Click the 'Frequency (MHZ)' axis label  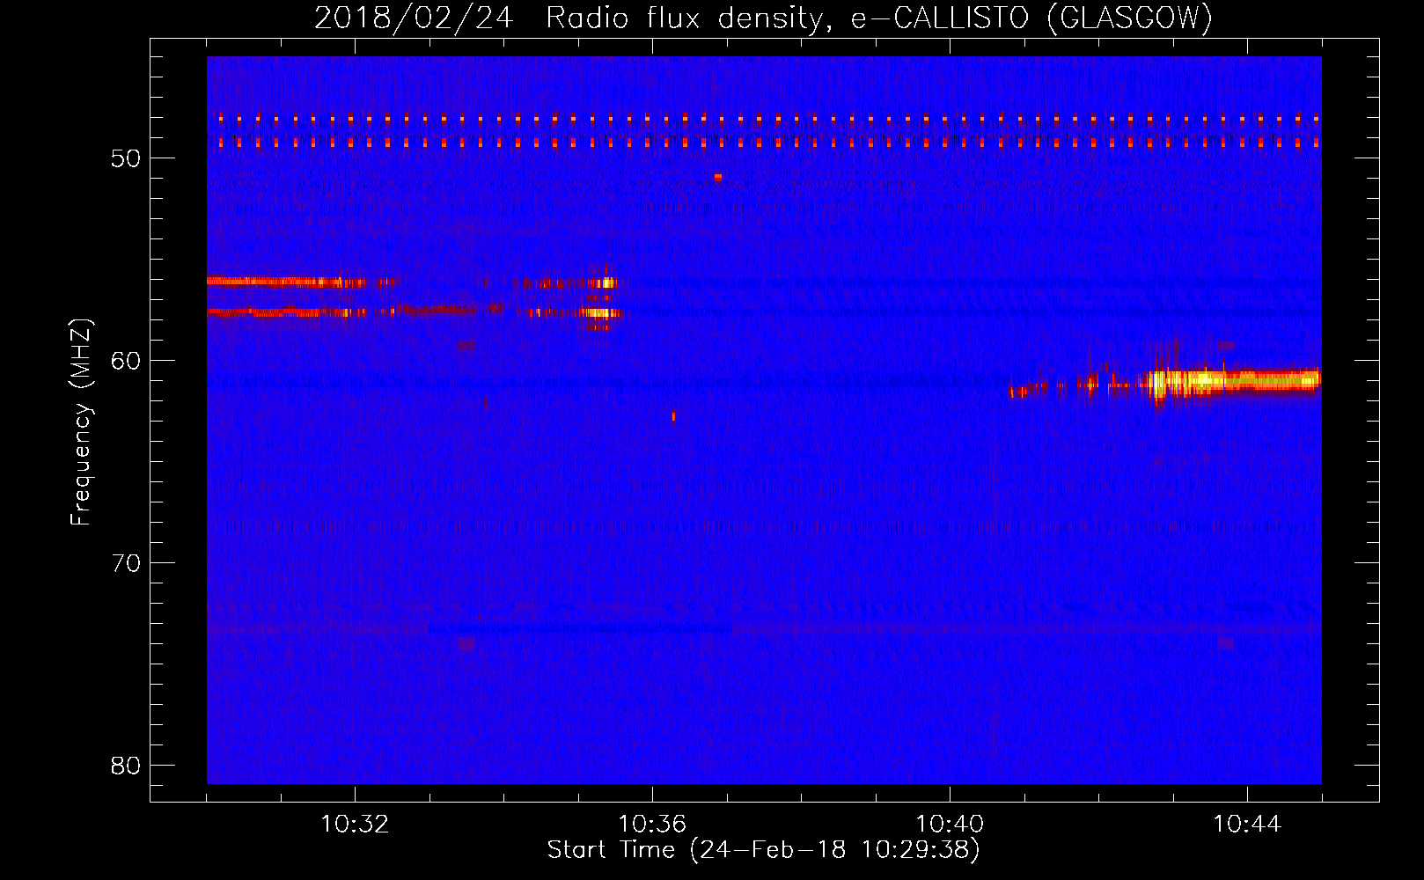point(81,422)
